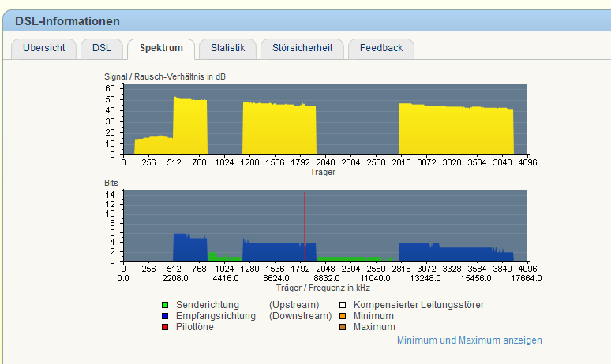Click the white Kompensierter Leitungsstörer swatch

[x=343, y=305]
